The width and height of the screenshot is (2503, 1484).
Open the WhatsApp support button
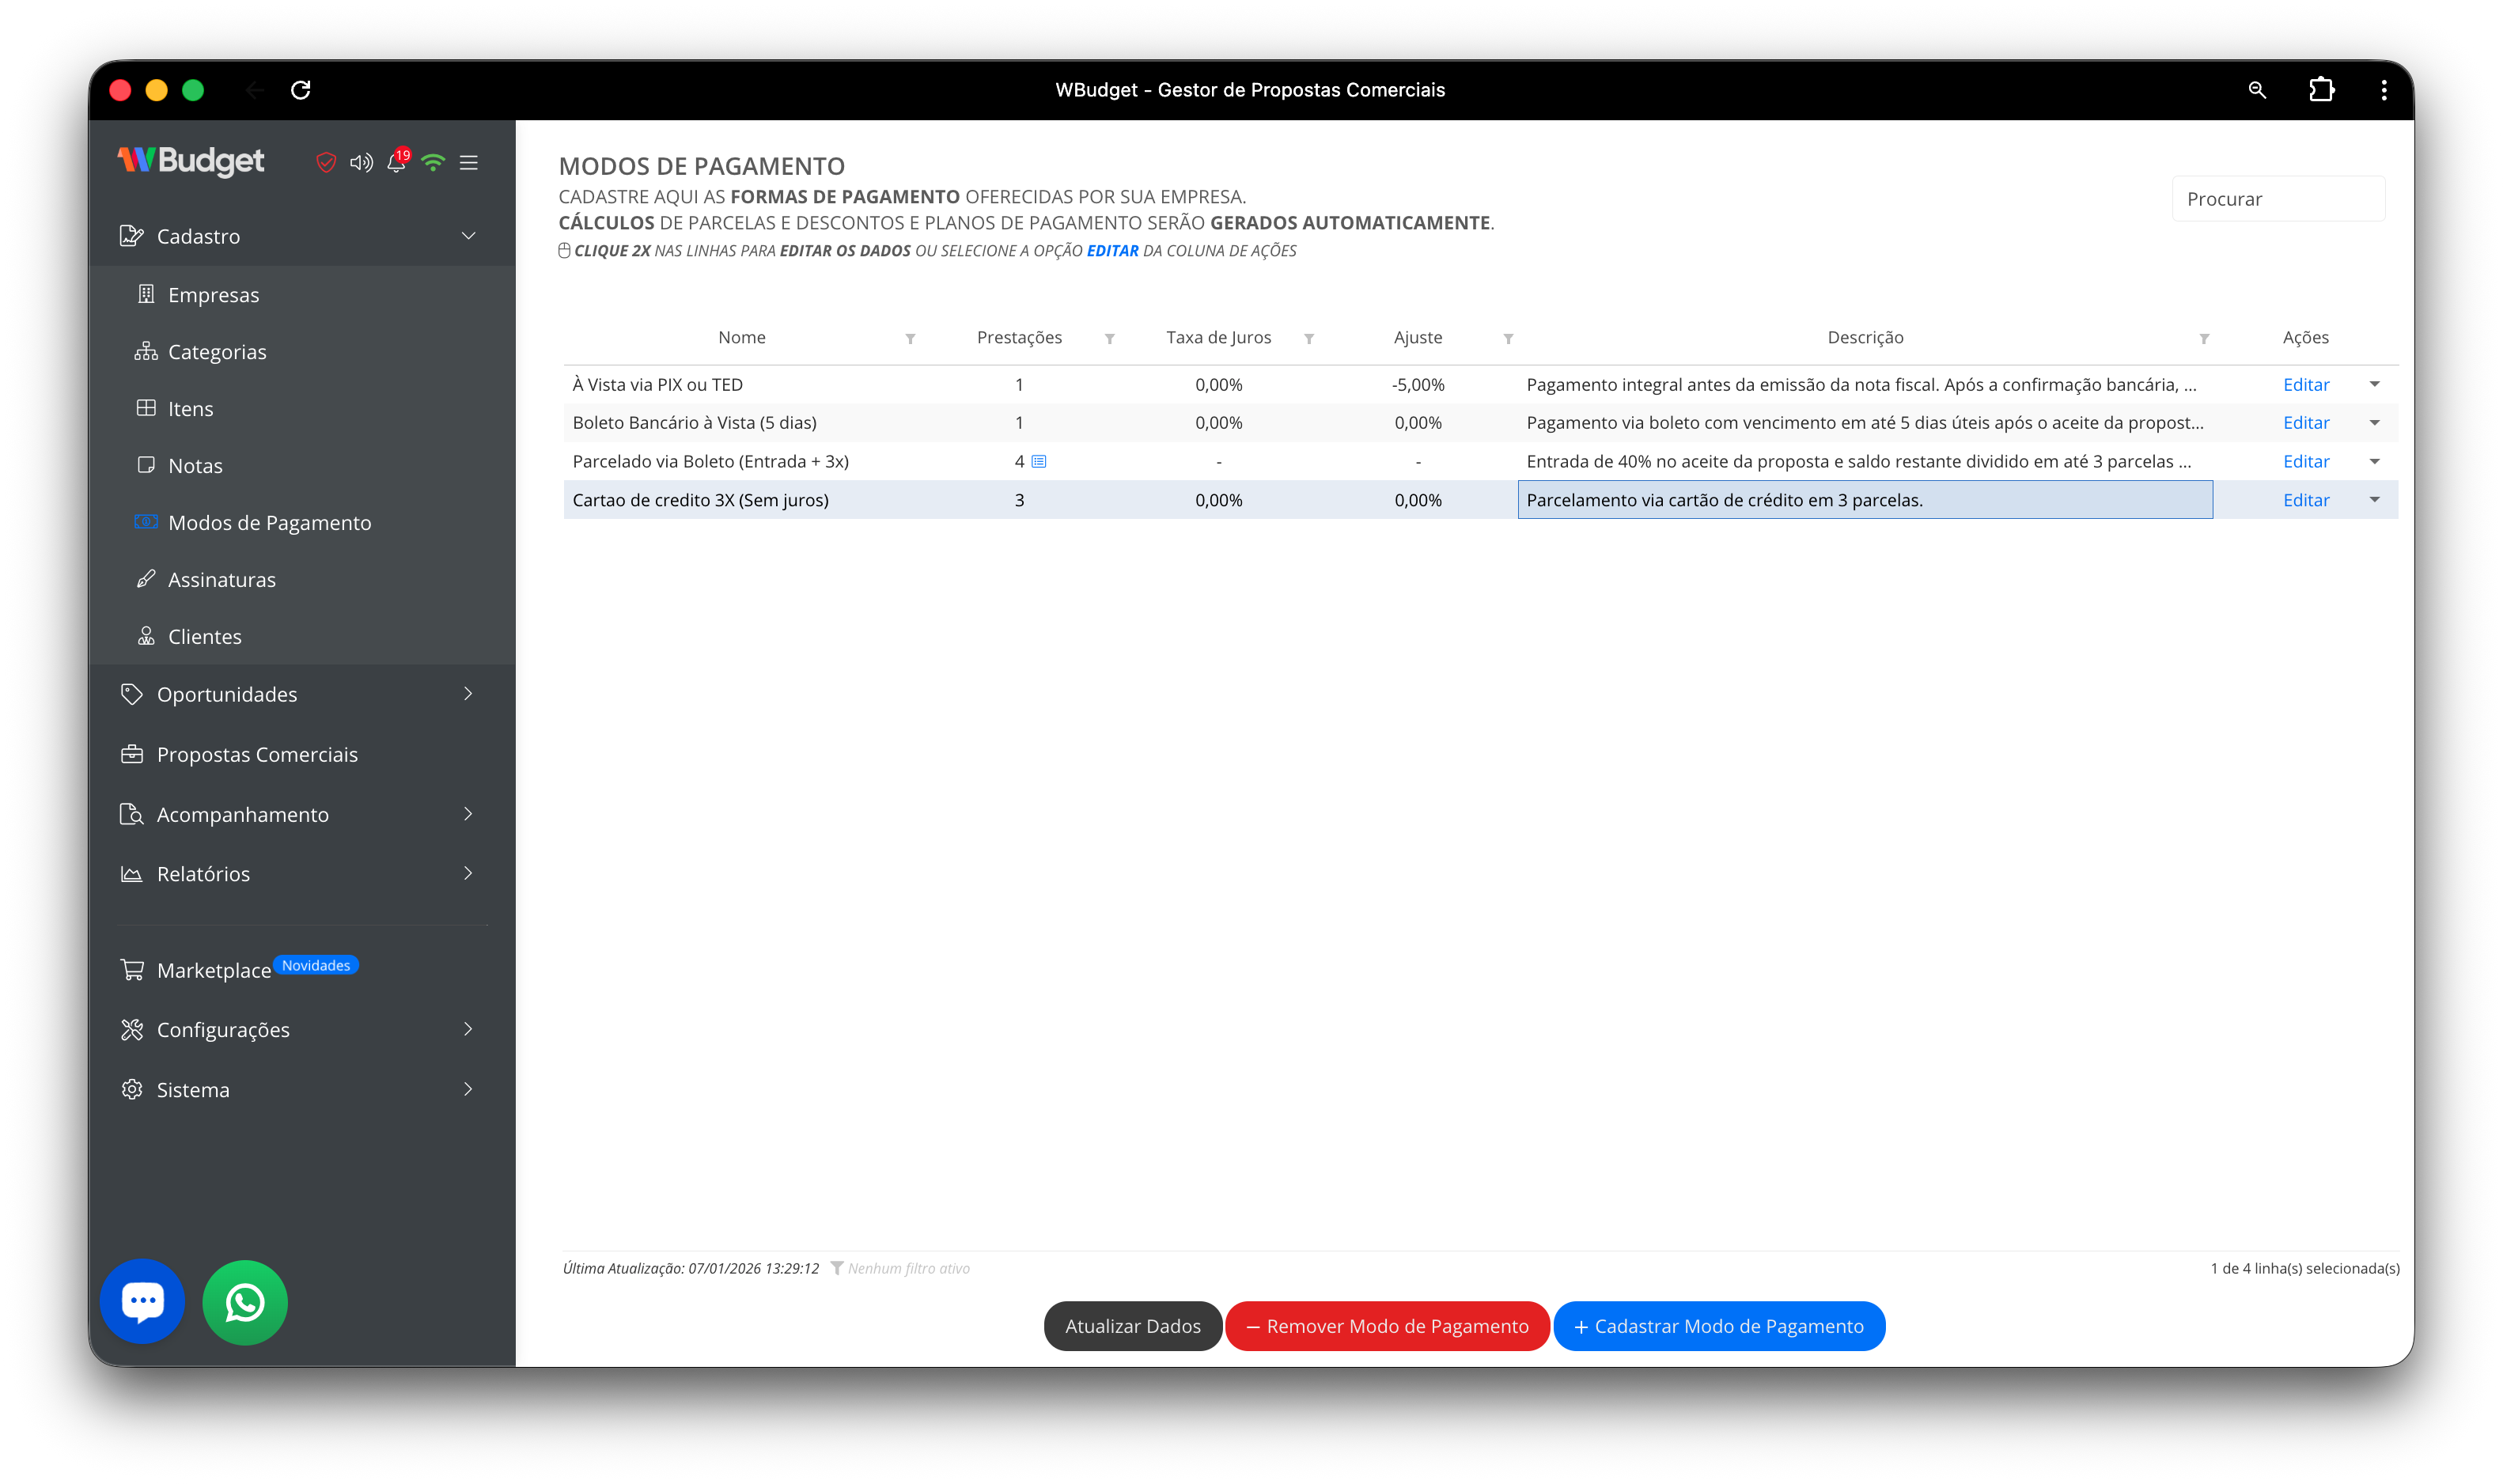245,1302
